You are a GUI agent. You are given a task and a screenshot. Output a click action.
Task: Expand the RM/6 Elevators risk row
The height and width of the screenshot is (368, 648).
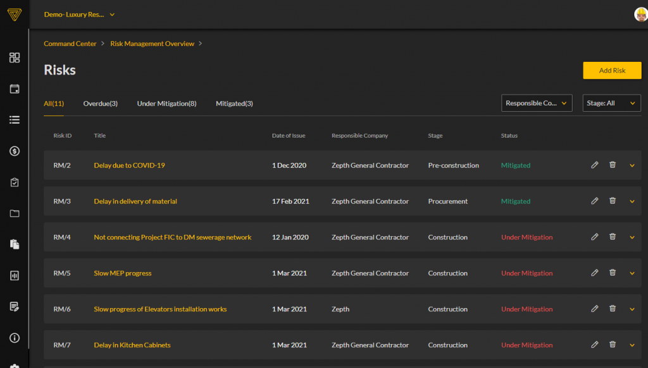pos(632,309)
